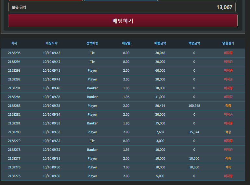
Task: Select round number 2158295
Action: tap(14, 53)
